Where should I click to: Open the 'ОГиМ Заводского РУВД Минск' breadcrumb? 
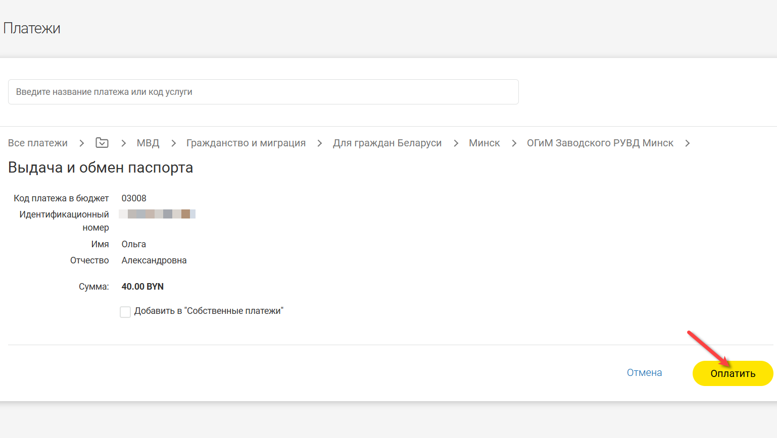pyautogui.click(x=600, y=143)
